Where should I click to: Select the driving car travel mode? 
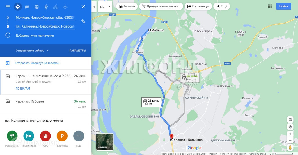tap(27, 7)
